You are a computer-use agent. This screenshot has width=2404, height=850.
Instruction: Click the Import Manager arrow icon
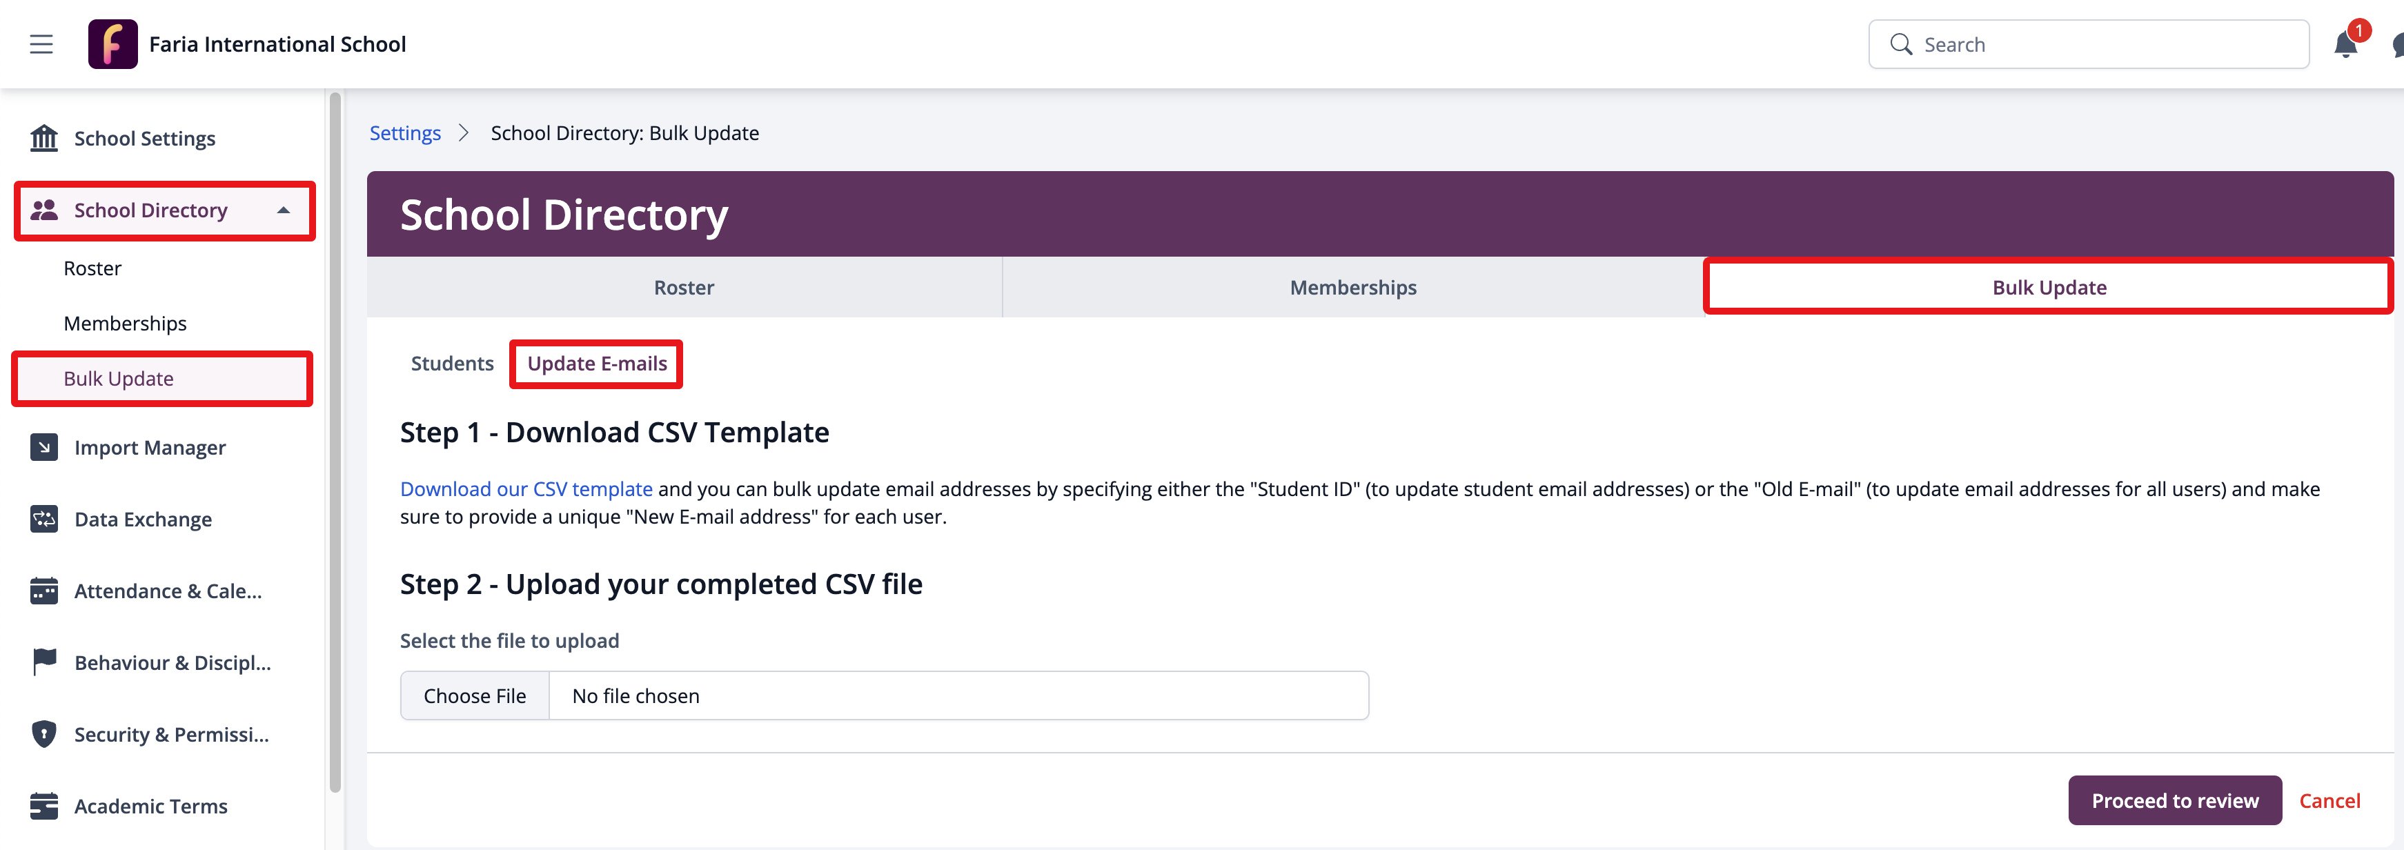point(44,448)
